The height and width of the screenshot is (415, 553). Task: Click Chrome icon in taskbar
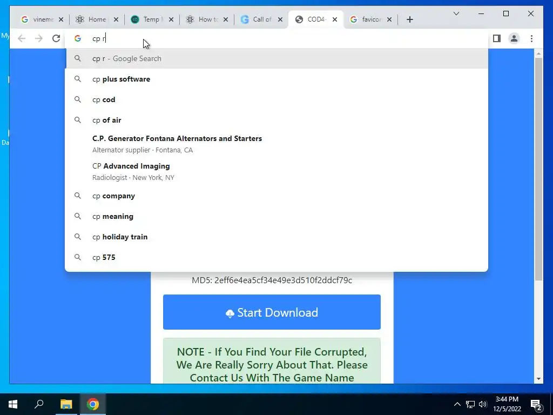tap(93, 404)
